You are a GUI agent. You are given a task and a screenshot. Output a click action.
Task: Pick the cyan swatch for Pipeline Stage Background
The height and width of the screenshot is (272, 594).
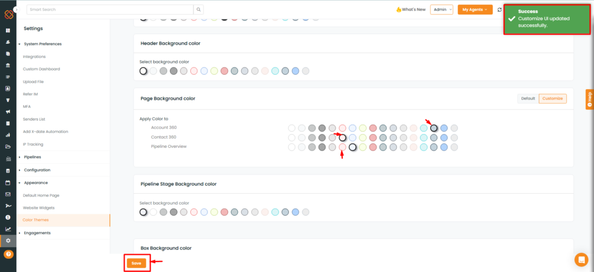click(275, 212)
